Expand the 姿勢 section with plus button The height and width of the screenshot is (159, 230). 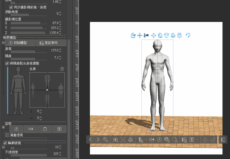pyautogui.click(x=3, y=127)
